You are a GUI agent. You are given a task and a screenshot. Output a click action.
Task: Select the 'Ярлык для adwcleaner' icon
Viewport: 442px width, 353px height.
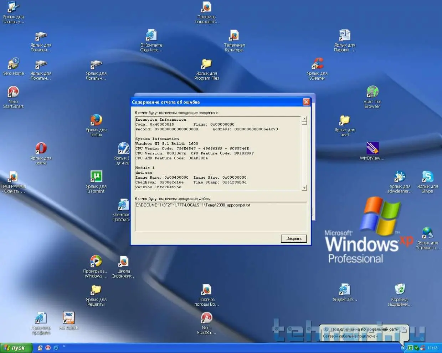click(x=400, y=182)
